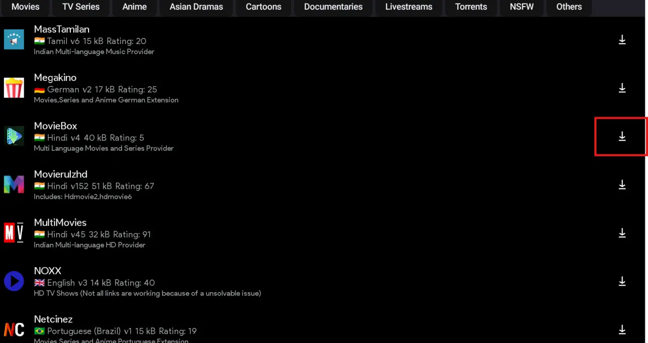The width and height of the screenshot is (648, 343).
Task: Select the NSFW tab
Action: point(522,7)
